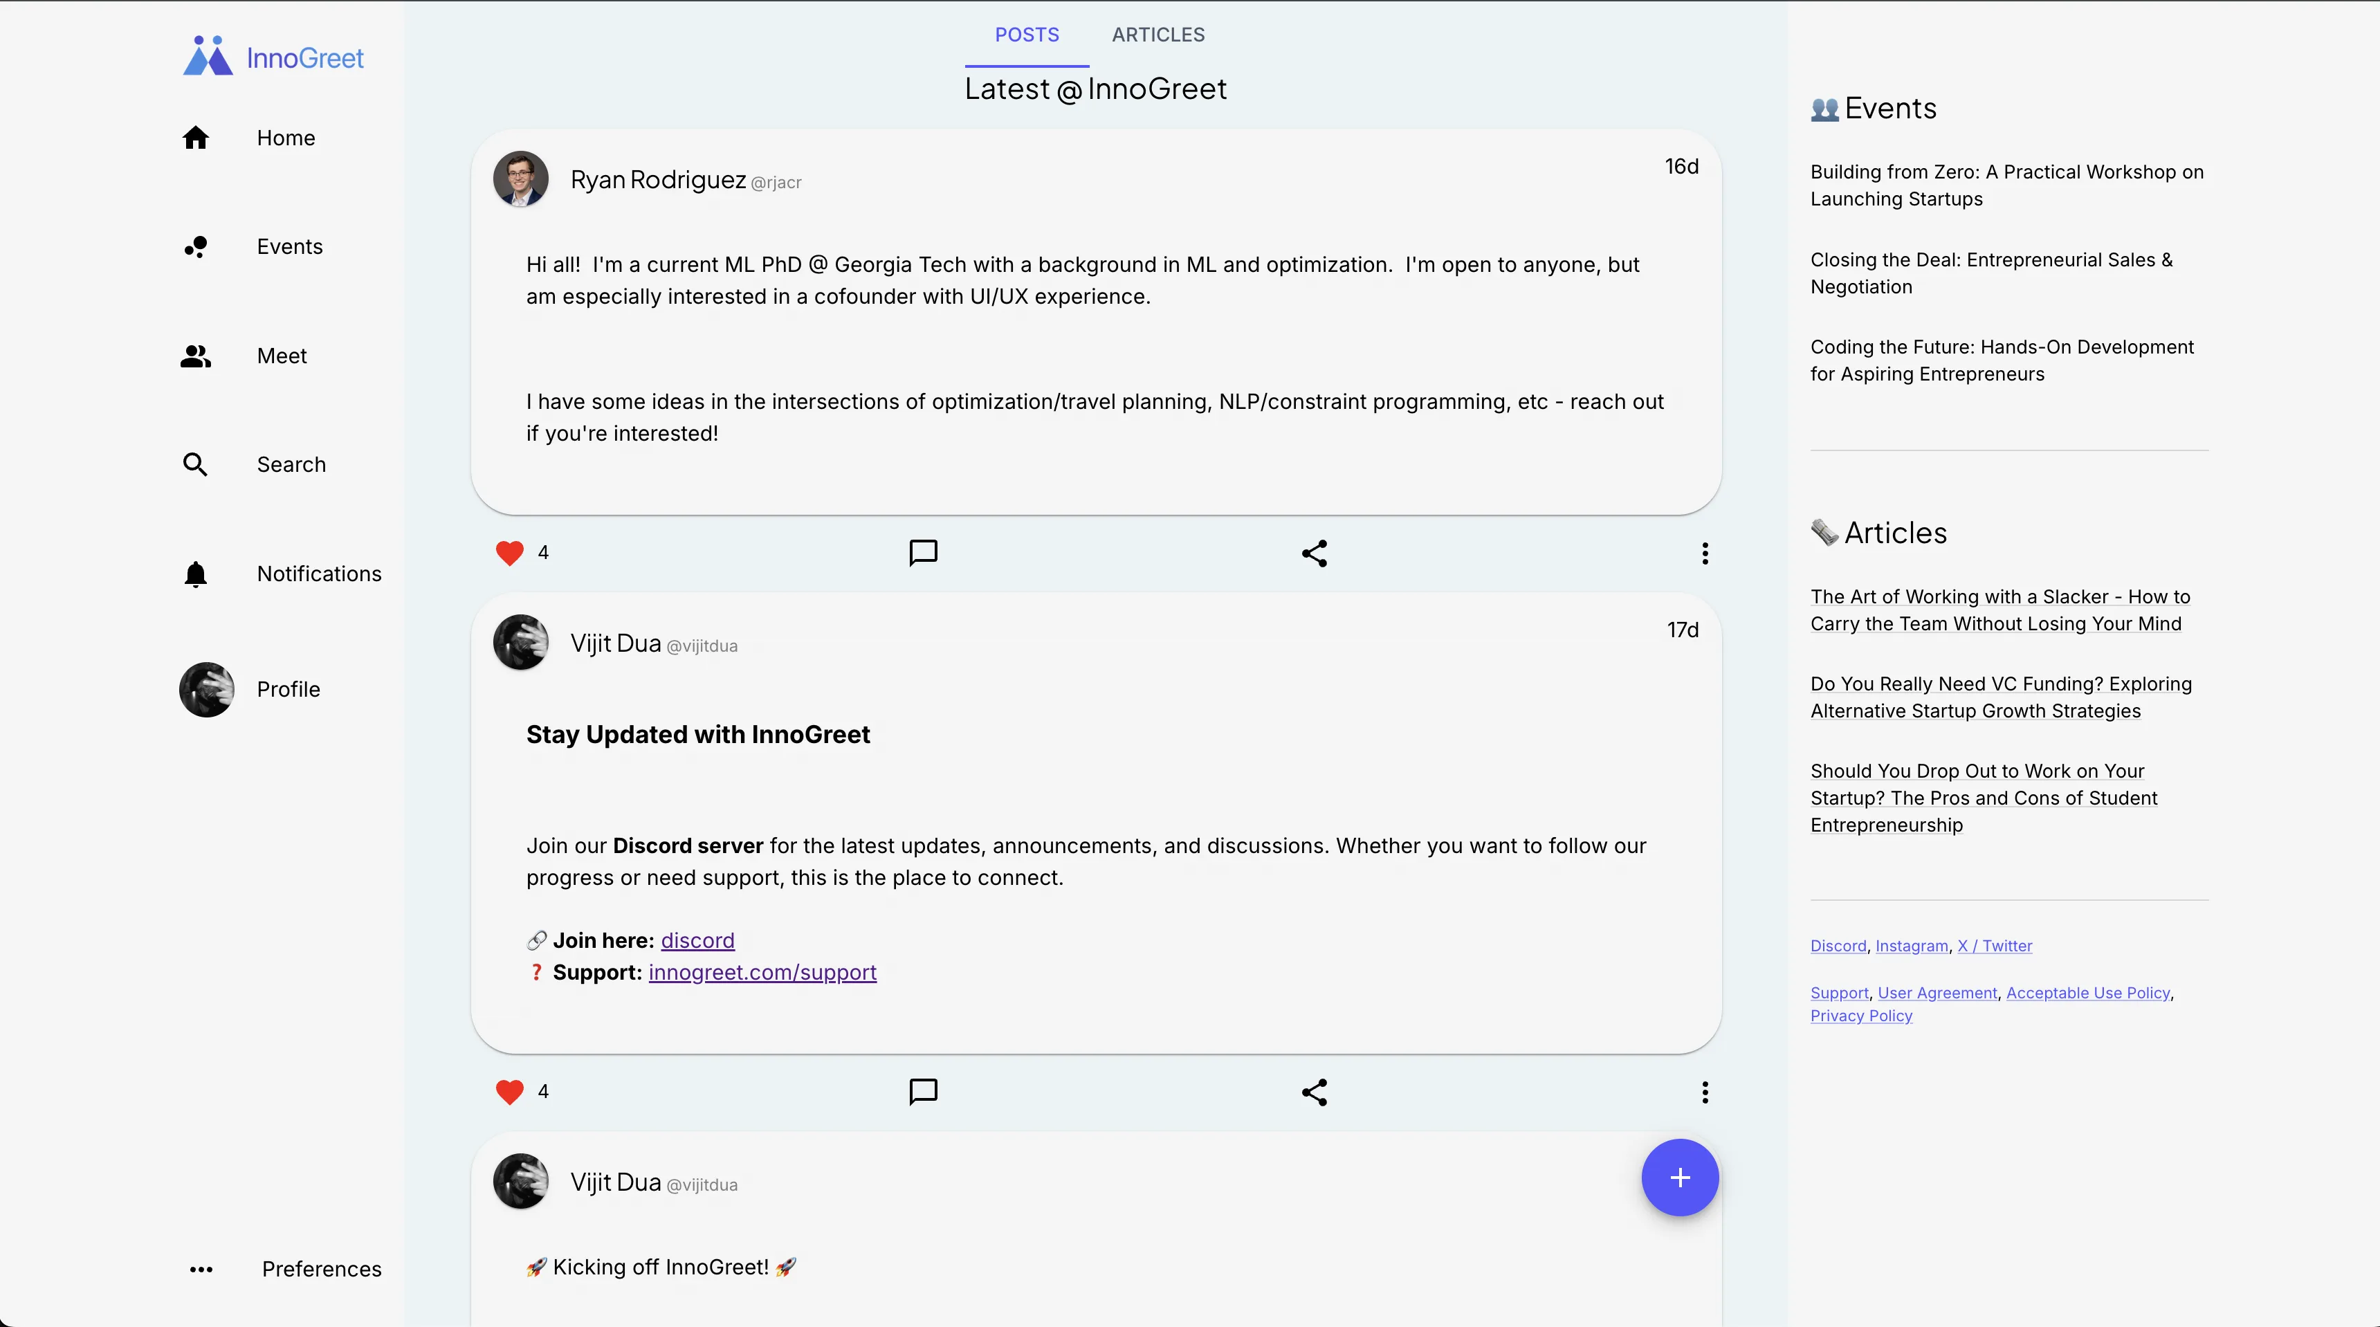Follow the discord join link in post

(697, 940)
